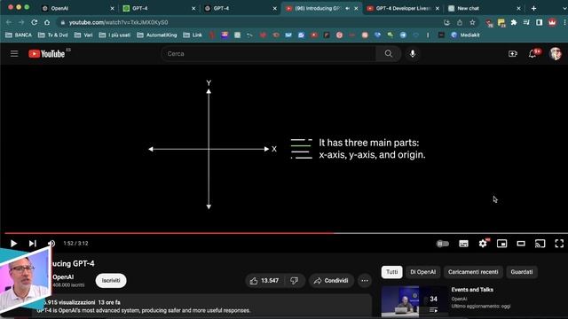The height and width of the screenshot is (319, 568).
Task: Open the account avatar menu
Action: point(556,54)
